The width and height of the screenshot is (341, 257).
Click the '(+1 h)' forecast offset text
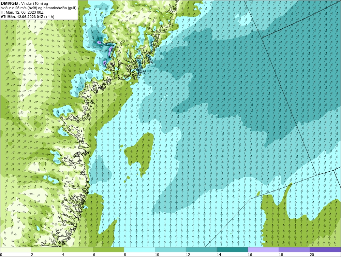point(49,17)
